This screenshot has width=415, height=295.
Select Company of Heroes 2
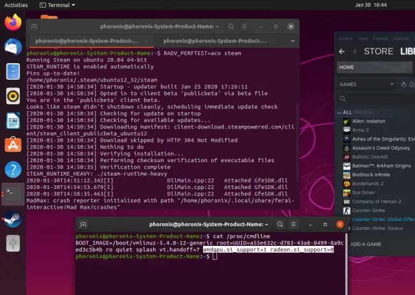[376, 202]
